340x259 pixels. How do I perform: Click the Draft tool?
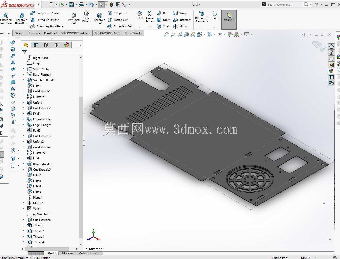pos(163,20)
